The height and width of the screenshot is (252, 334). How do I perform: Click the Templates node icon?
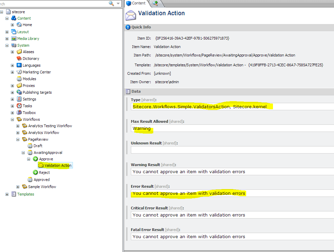pyautogui.click(x=14, y=194)
